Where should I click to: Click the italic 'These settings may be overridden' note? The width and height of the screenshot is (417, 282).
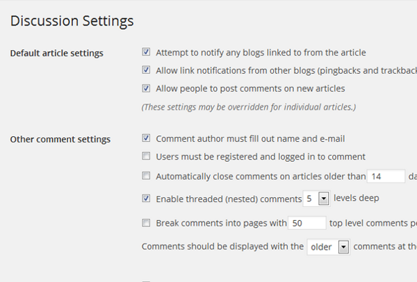coord(248,107)
